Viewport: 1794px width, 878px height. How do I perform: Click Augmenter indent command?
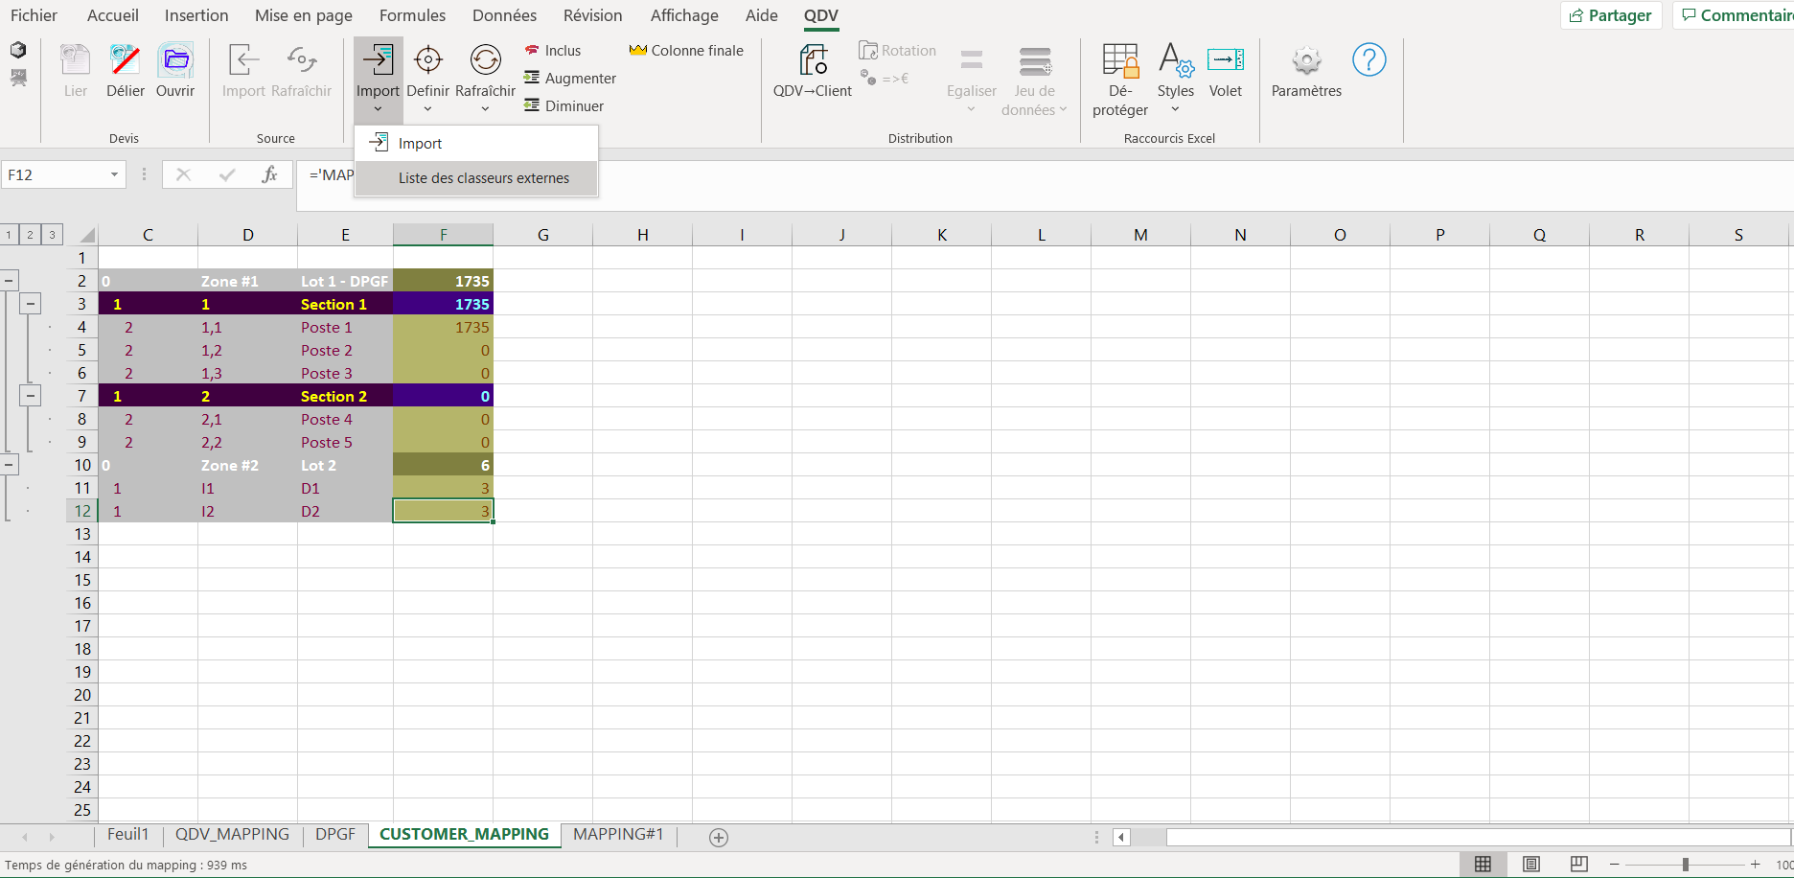coord(570,79)
